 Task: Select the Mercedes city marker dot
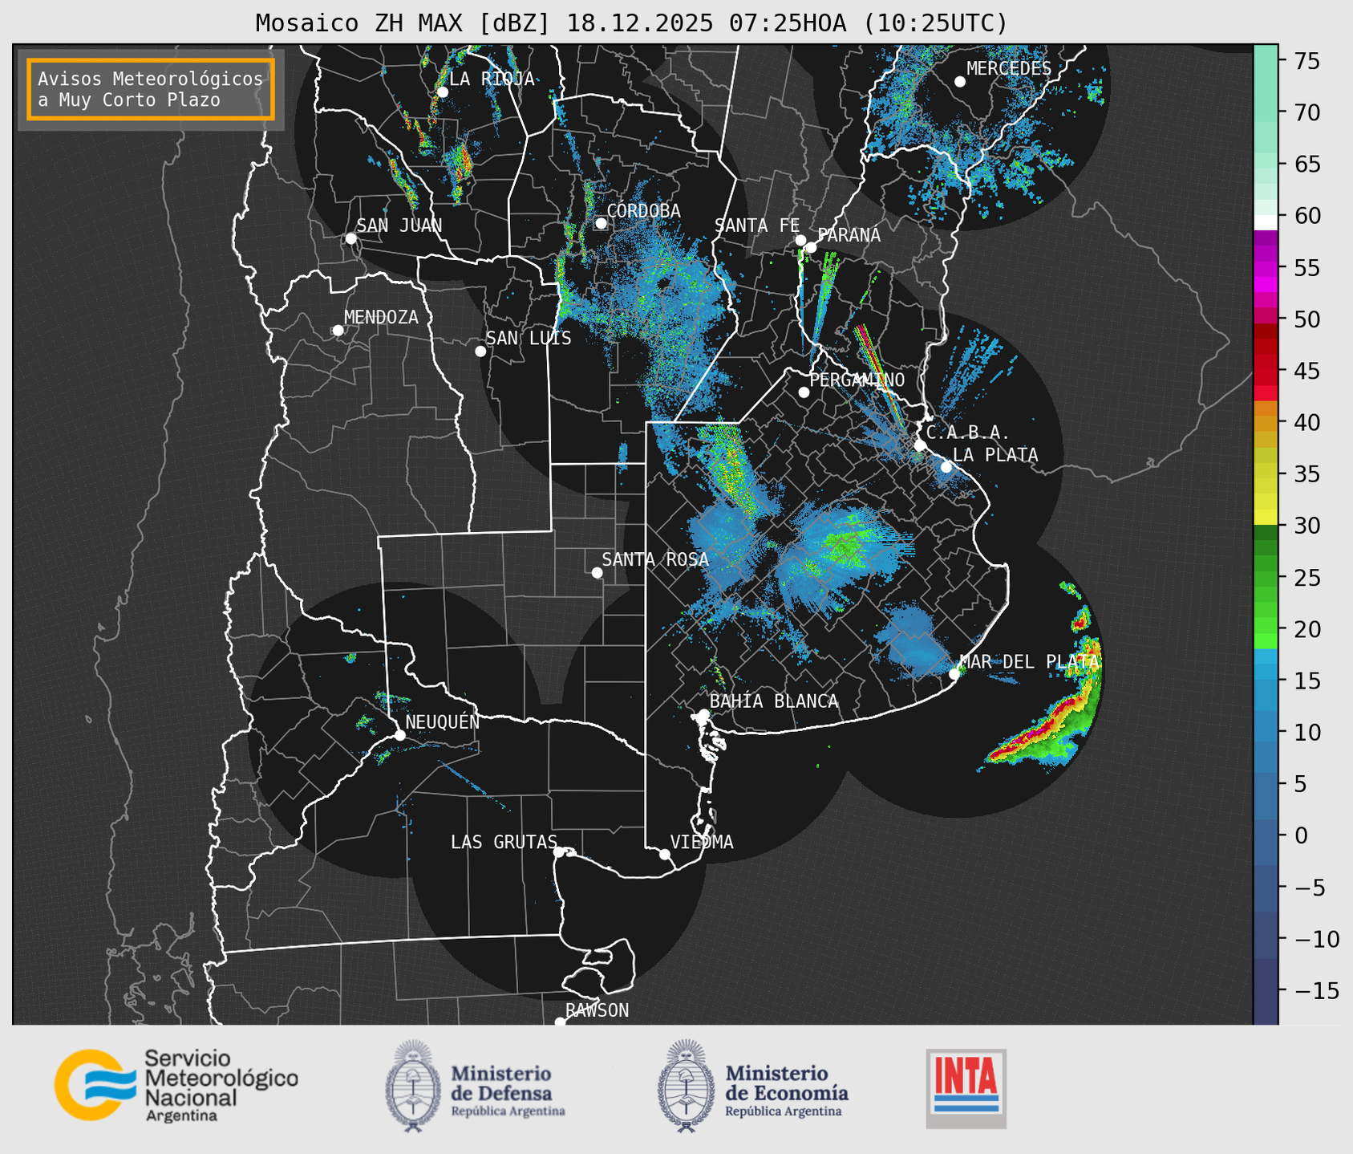960,82
